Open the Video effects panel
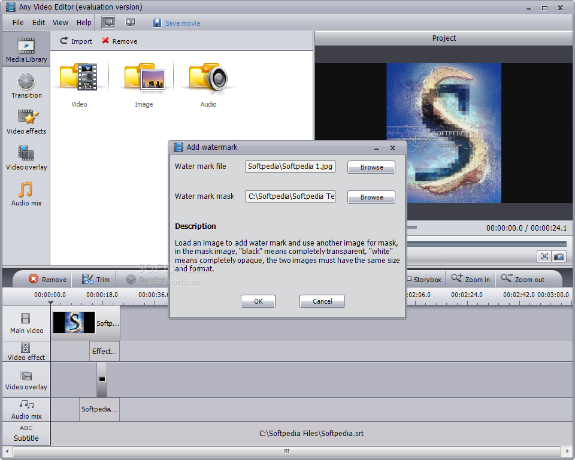Viewport: 575px width, 460px height. [x=26, y=122]
